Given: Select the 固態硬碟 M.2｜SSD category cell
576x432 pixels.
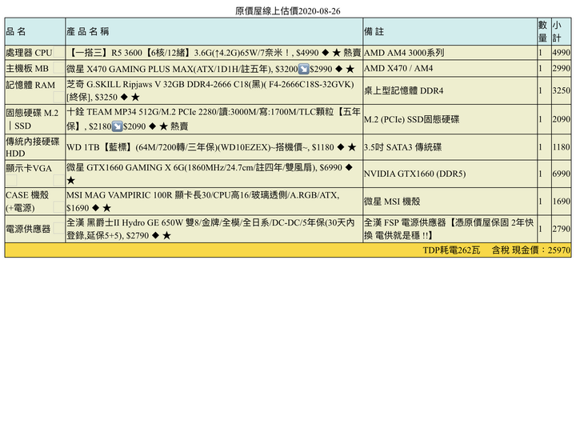Looking at the screenshot, I should (35, 119).
